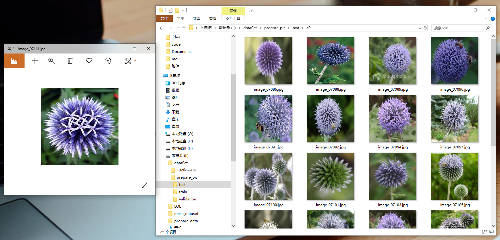
Task: Select 3D 对象 in navigation pane
Action: pyautogui.click(x=178, y=83)
